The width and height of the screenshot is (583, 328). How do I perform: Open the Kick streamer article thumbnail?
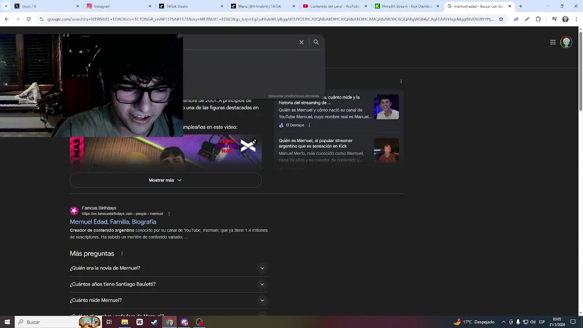[386, 150]
